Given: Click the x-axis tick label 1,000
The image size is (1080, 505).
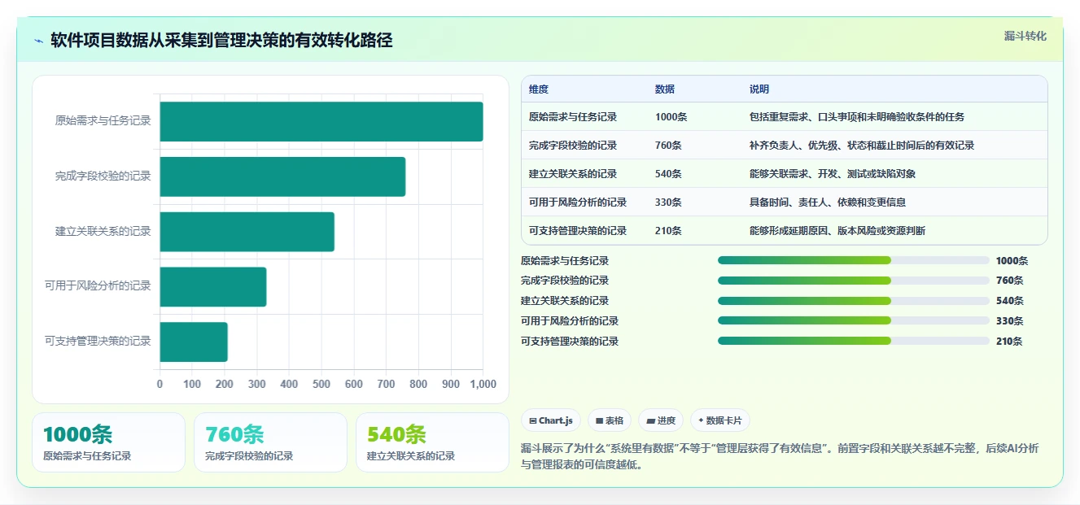Looking at the screenshot, I should coord(483,384).
